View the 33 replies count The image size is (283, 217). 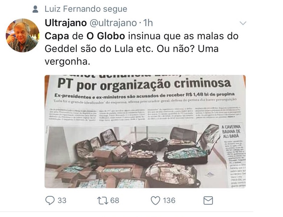click(62, 201)
